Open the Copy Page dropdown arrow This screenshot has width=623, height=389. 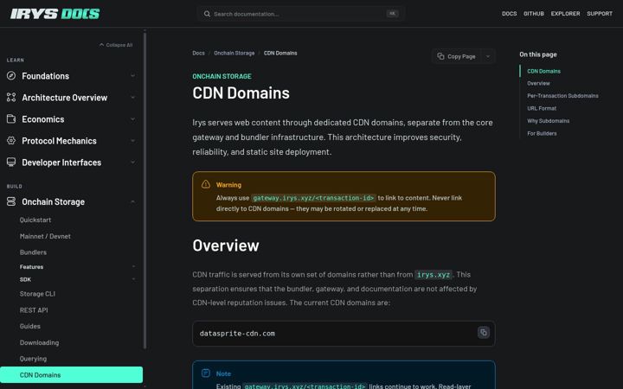pyautogui.click(x=488, y=56)
